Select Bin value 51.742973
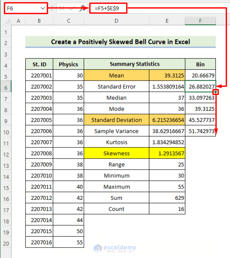230x258 pixels. (200, 131)
